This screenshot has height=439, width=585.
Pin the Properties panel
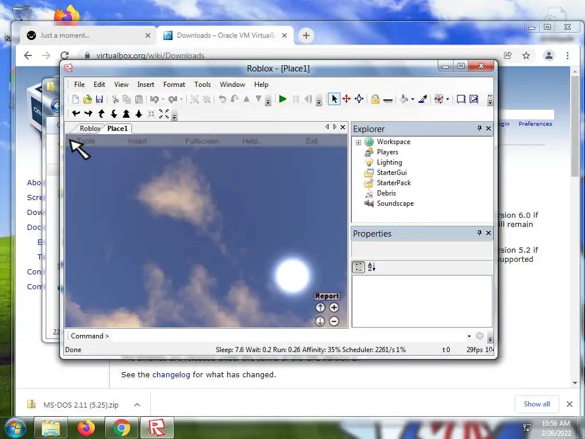tap(479, 233)
